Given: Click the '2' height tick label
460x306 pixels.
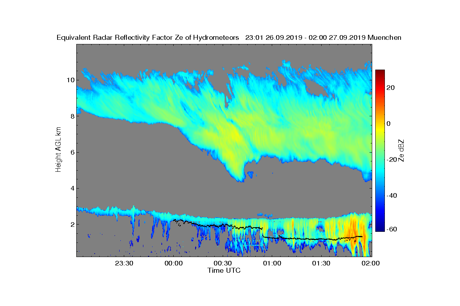Looking at the screenshot, I should click(72, 224).
